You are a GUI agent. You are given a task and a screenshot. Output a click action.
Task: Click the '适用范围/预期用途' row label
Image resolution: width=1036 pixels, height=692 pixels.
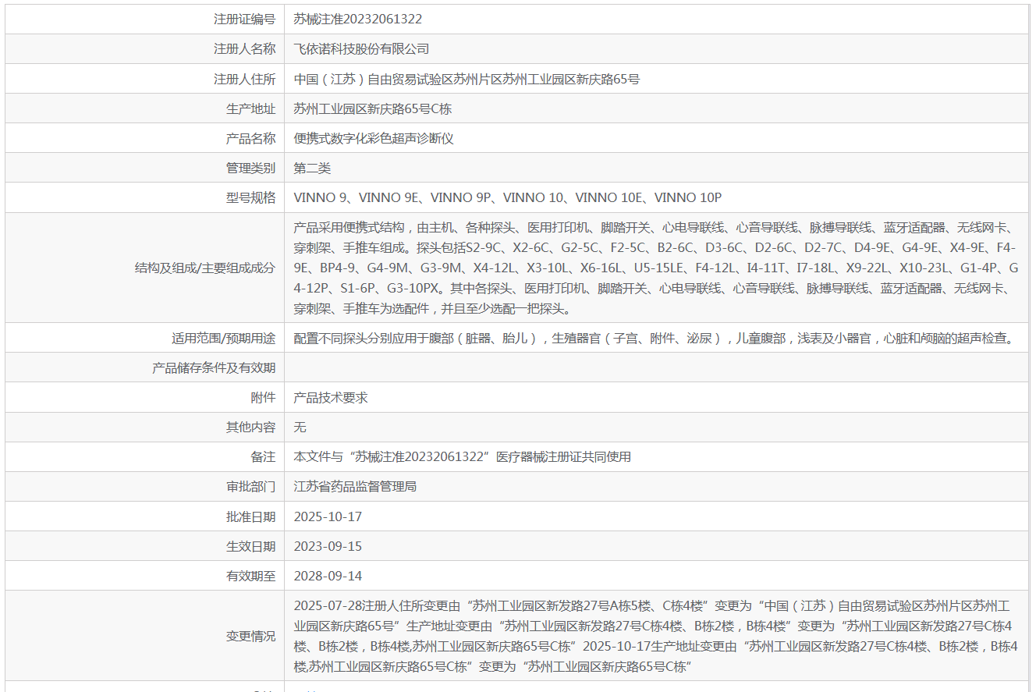tap(223, 339)
